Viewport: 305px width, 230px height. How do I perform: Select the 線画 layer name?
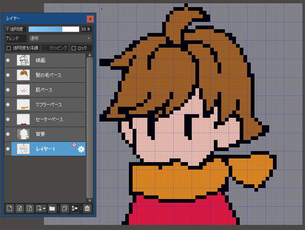41,60
